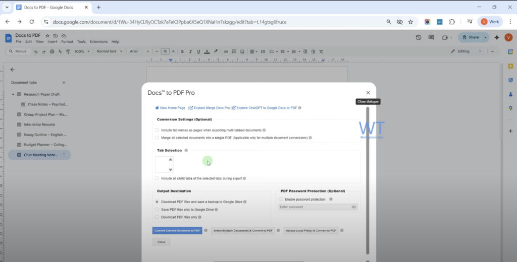Open the text color picker

click(206, 52)
